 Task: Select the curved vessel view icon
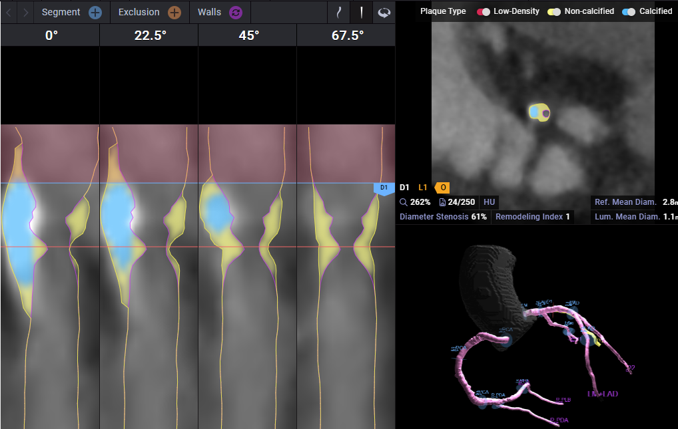tap(339, 13)
